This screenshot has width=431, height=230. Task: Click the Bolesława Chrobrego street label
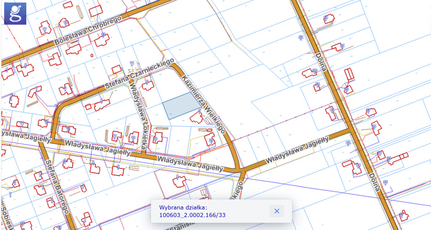click(88, 31)
